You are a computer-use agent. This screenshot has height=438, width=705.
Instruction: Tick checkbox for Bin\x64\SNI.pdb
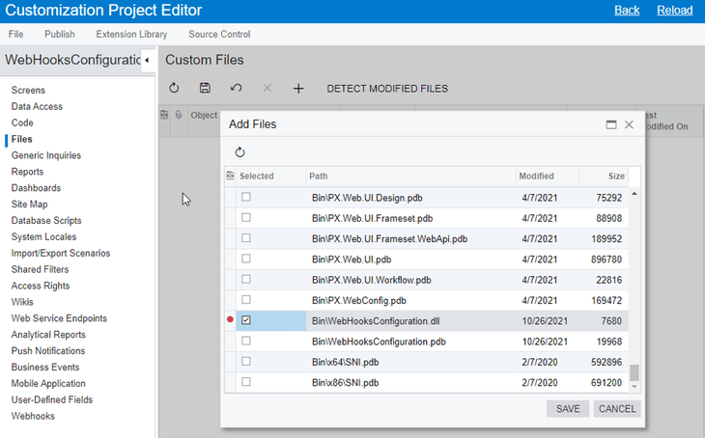tap(246, 361)
